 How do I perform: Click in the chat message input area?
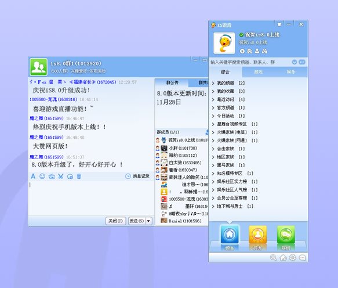point(91,197)
